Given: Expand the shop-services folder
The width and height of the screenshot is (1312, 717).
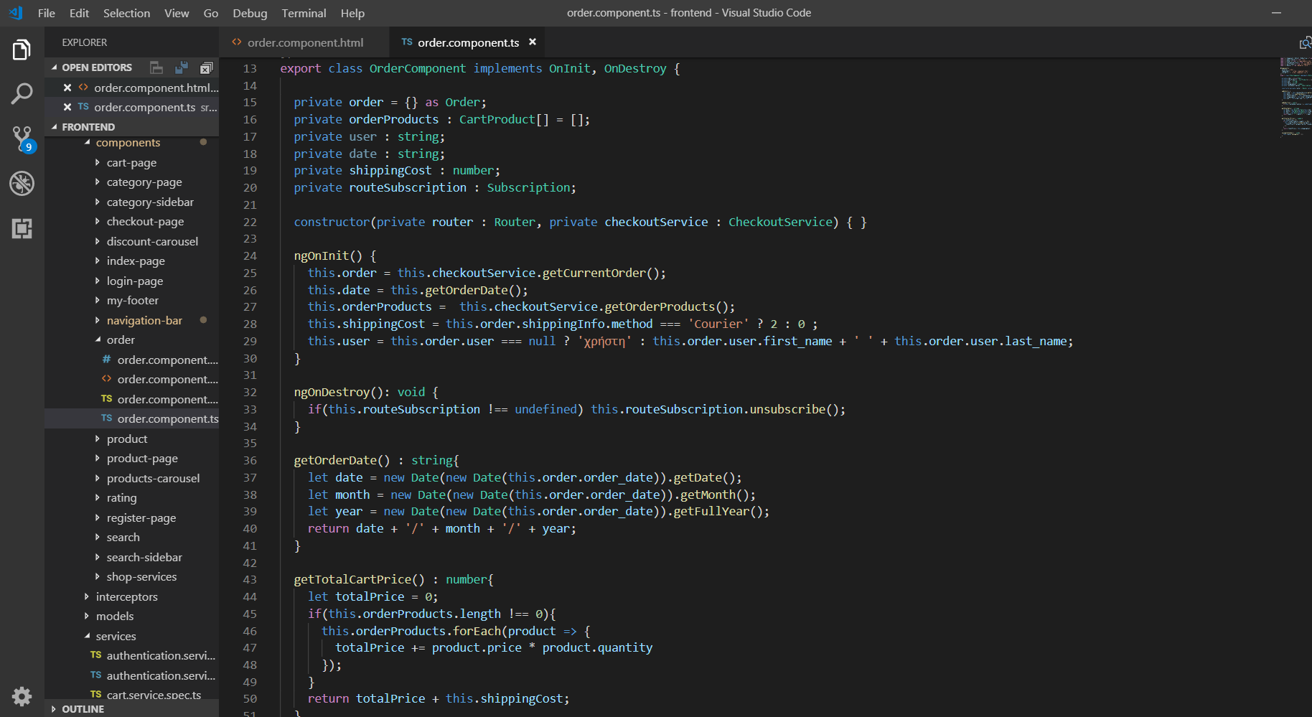Looking at the screenshot, I should 131,577.
